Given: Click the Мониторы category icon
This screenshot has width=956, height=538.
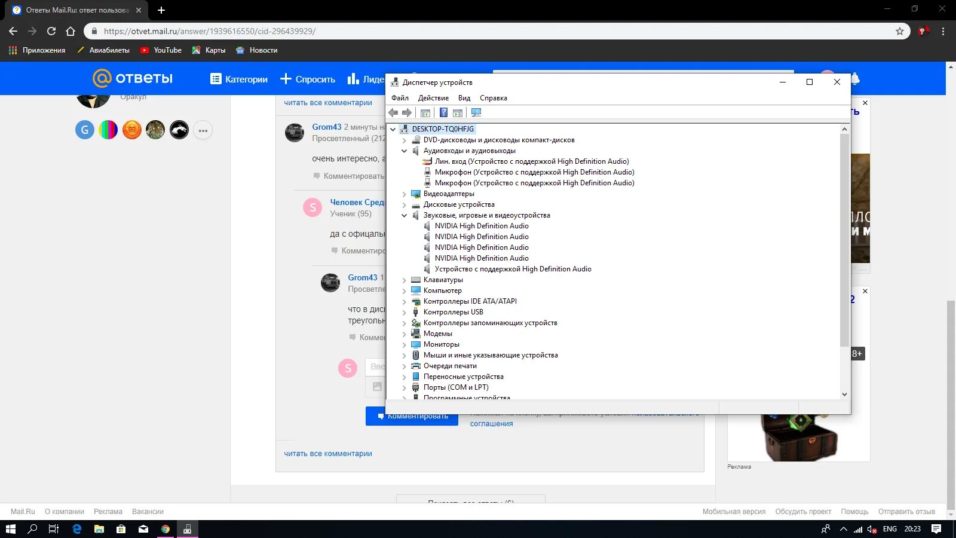Looking at the screenshot, I should tap(416, 344).
